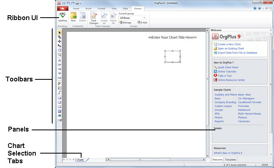Select the arrow pointer tool
This screenshot has width=274, height=168.
tap(59, 32)
